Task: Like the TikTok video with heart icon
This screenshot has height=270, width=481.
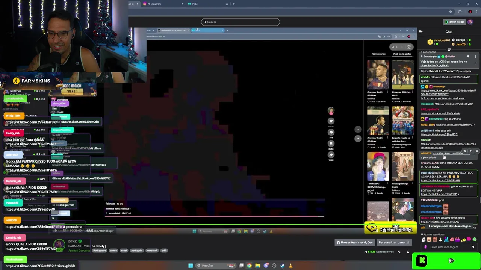Action: 331,121
